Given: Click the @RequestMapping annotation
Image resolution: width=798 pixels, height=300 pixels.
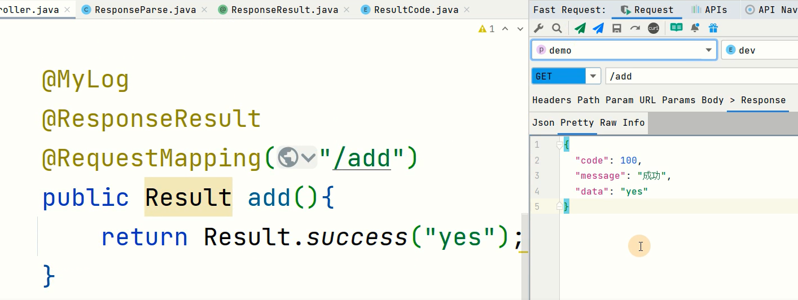Looking at the screenshot, I should click(x=151, y=158).
